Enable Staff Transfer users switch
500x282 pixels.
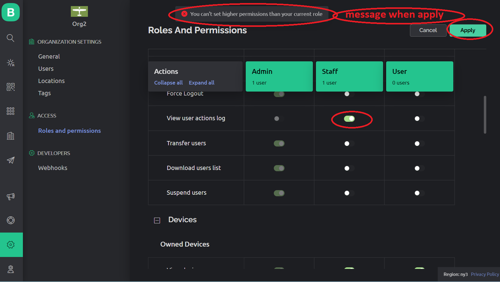(349, 143)
